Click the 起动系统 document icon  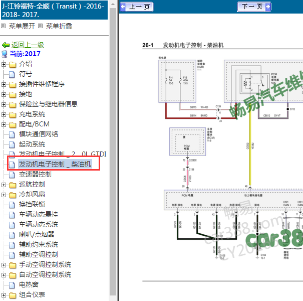pyautogui.click(x=12, y=144)
